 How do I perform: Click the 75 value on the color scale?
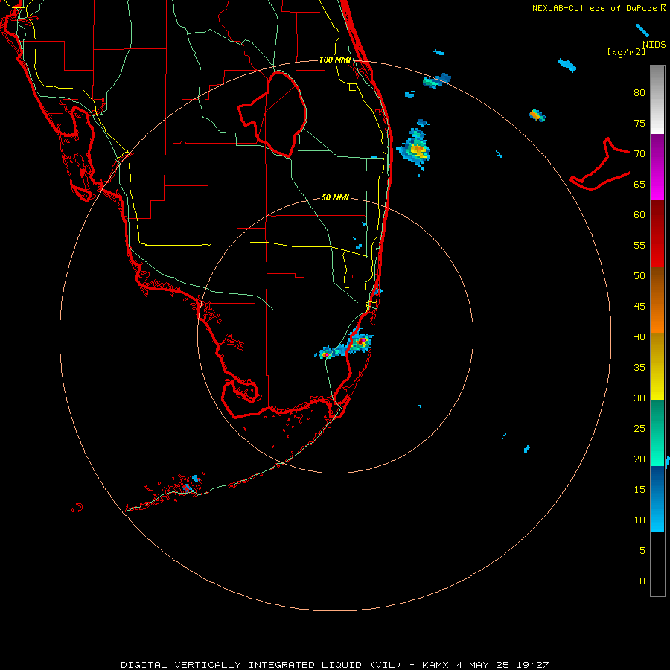[x=639, y=123]
